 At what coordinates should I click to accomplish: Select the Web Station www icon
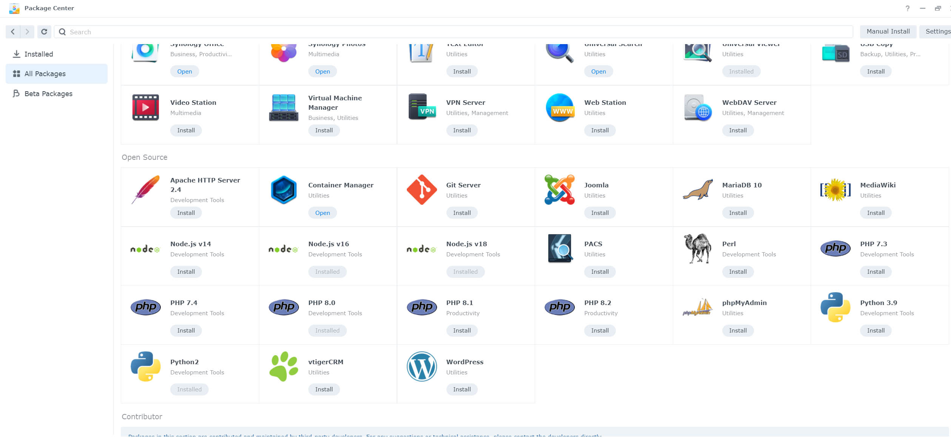(560, 107)
